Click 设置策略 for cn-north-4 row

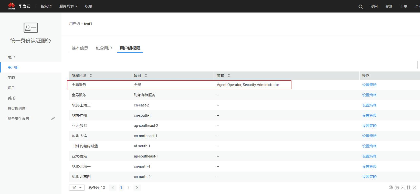point(369,177)
